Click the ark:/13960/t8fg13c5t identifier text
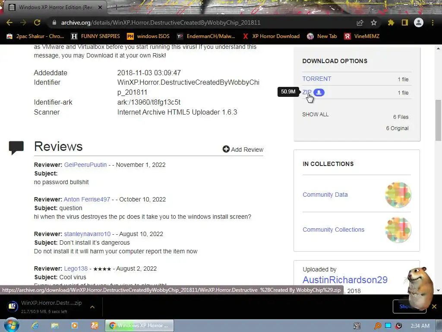 pos(149,102)
